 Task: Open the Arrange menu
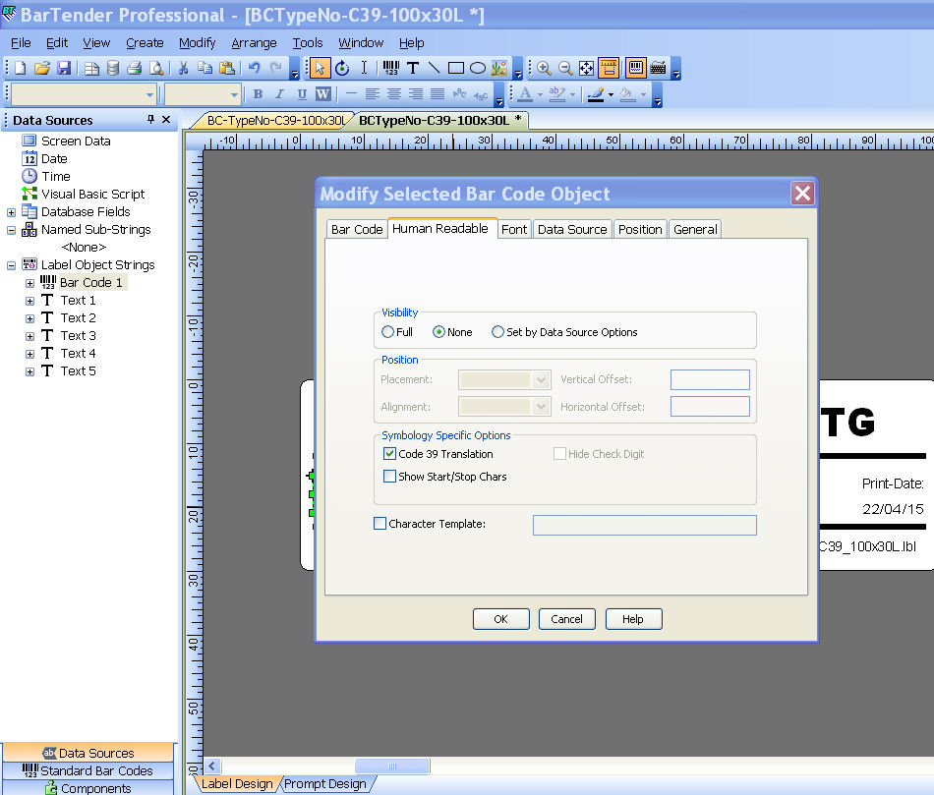tap(254, 43)
